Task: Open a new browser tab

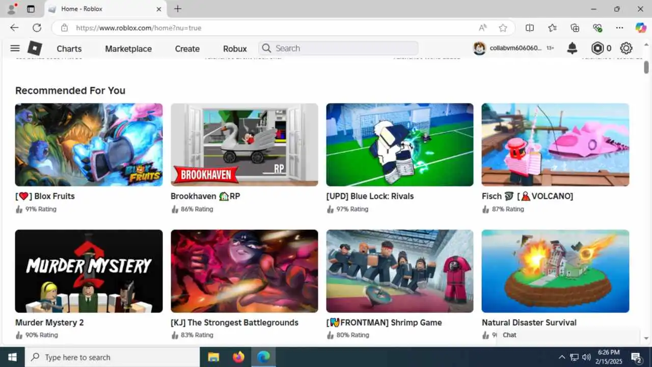Action: coord(177,9)
